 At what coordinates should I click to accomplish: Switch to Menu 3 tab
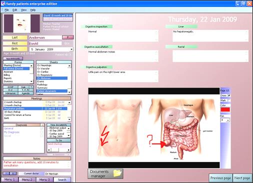click(44, 179)
